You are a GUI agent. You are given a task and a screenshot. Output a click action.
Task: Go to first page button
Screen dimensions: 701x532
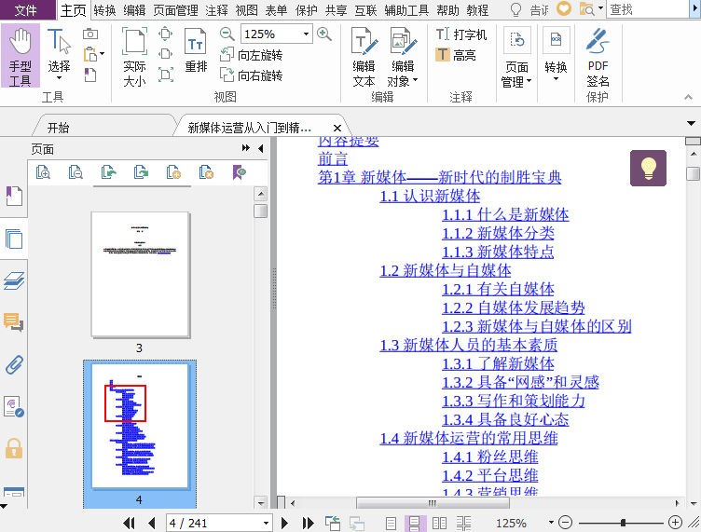click(x=129, y=523)
